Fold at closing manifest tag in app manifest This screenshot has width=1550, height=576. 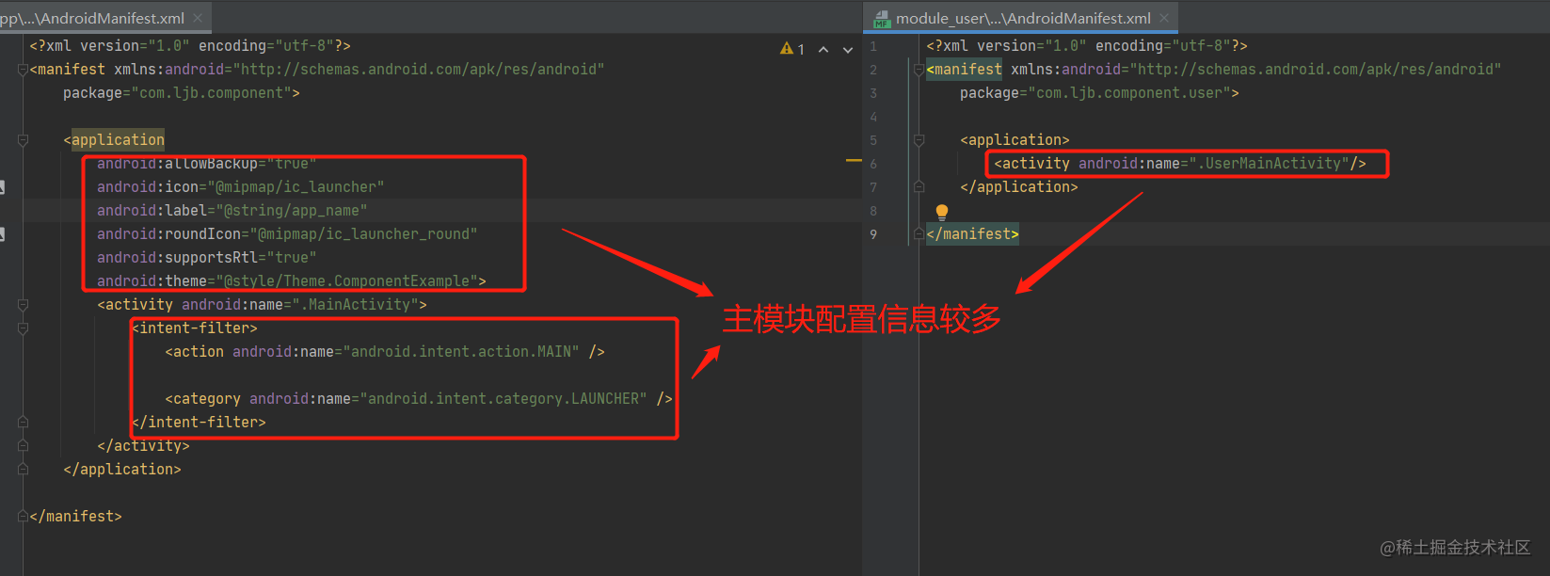(23, 517)
